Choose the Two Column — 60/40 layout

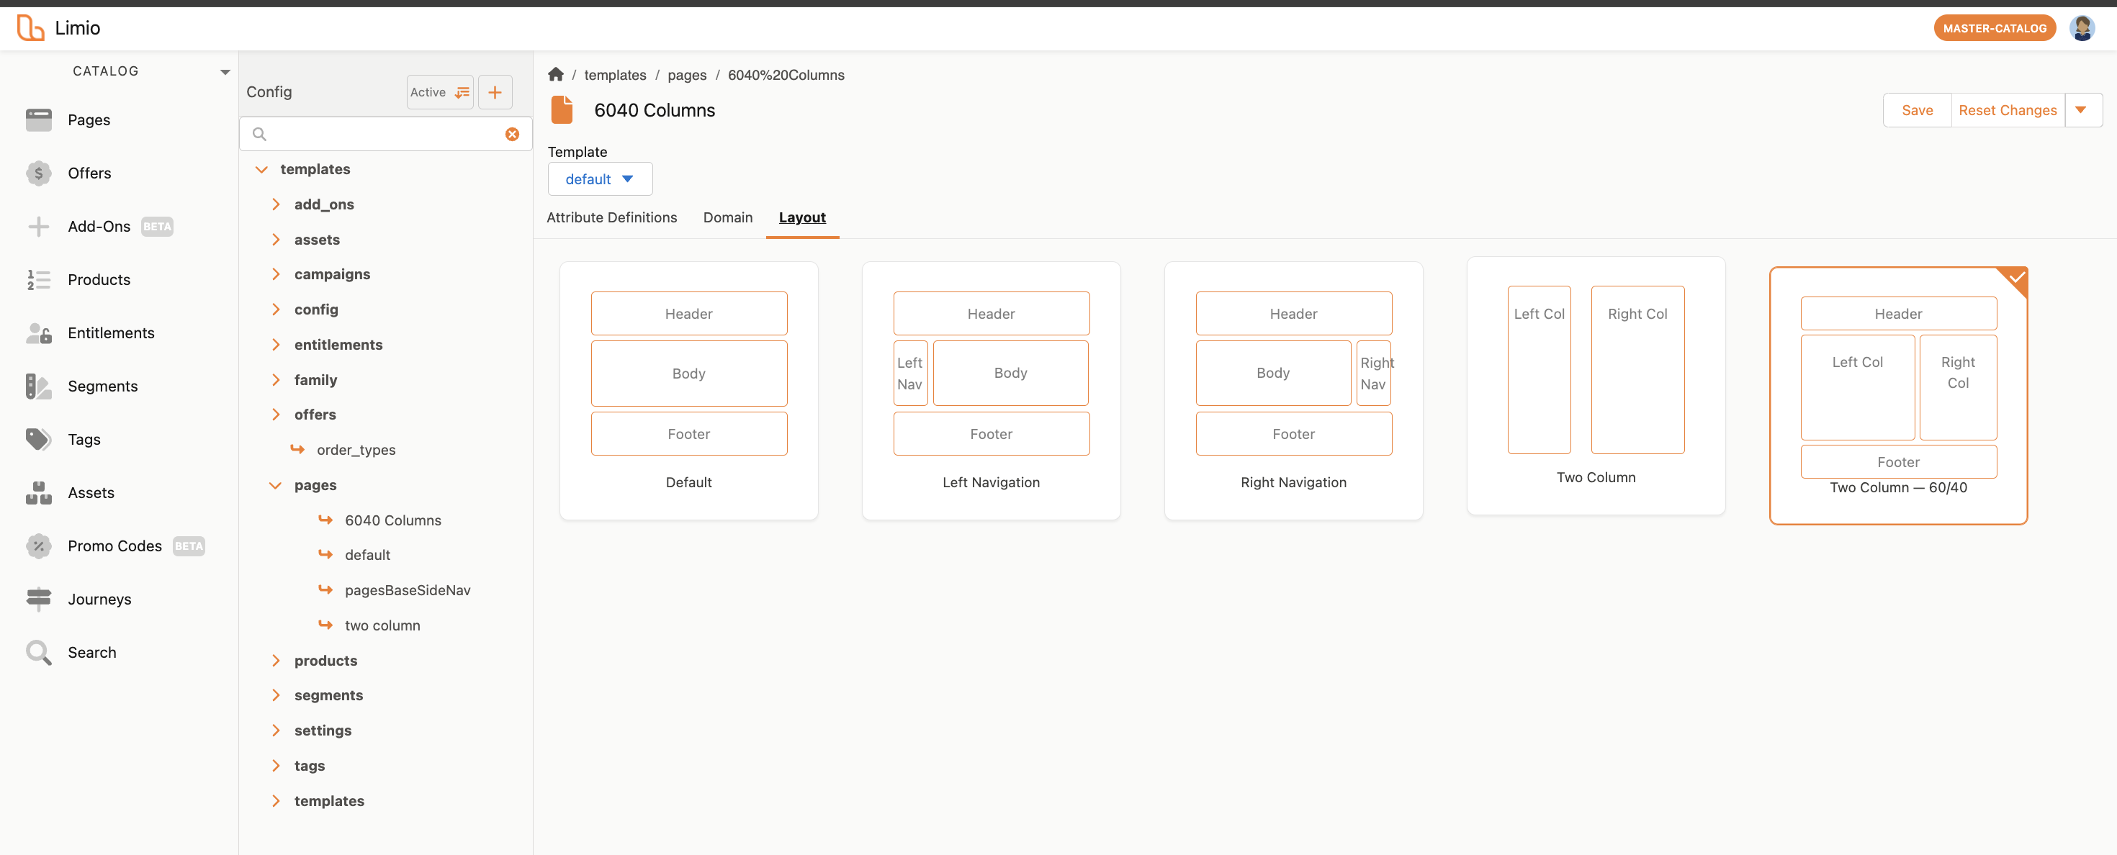[1897, 395]
